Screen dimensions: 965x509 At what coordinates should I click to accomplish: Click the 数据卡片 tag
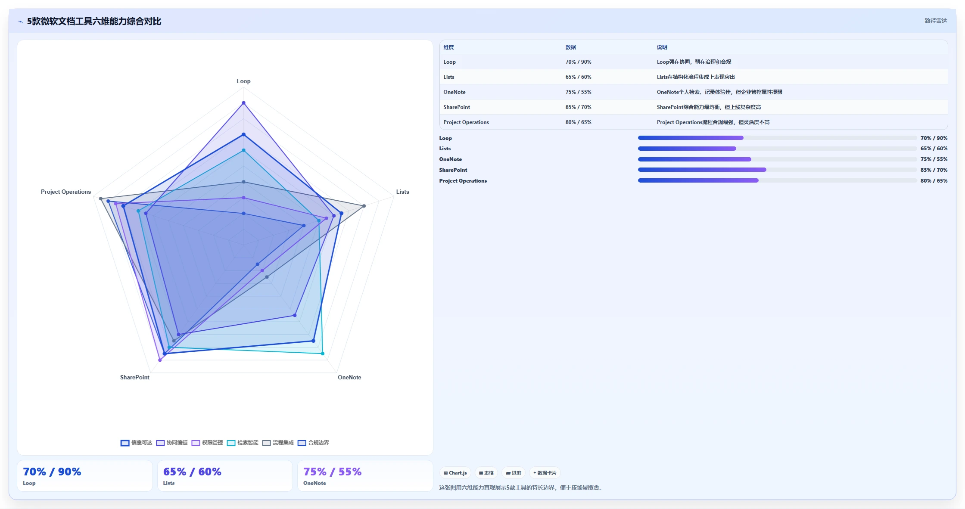click(x=545, y=473)
